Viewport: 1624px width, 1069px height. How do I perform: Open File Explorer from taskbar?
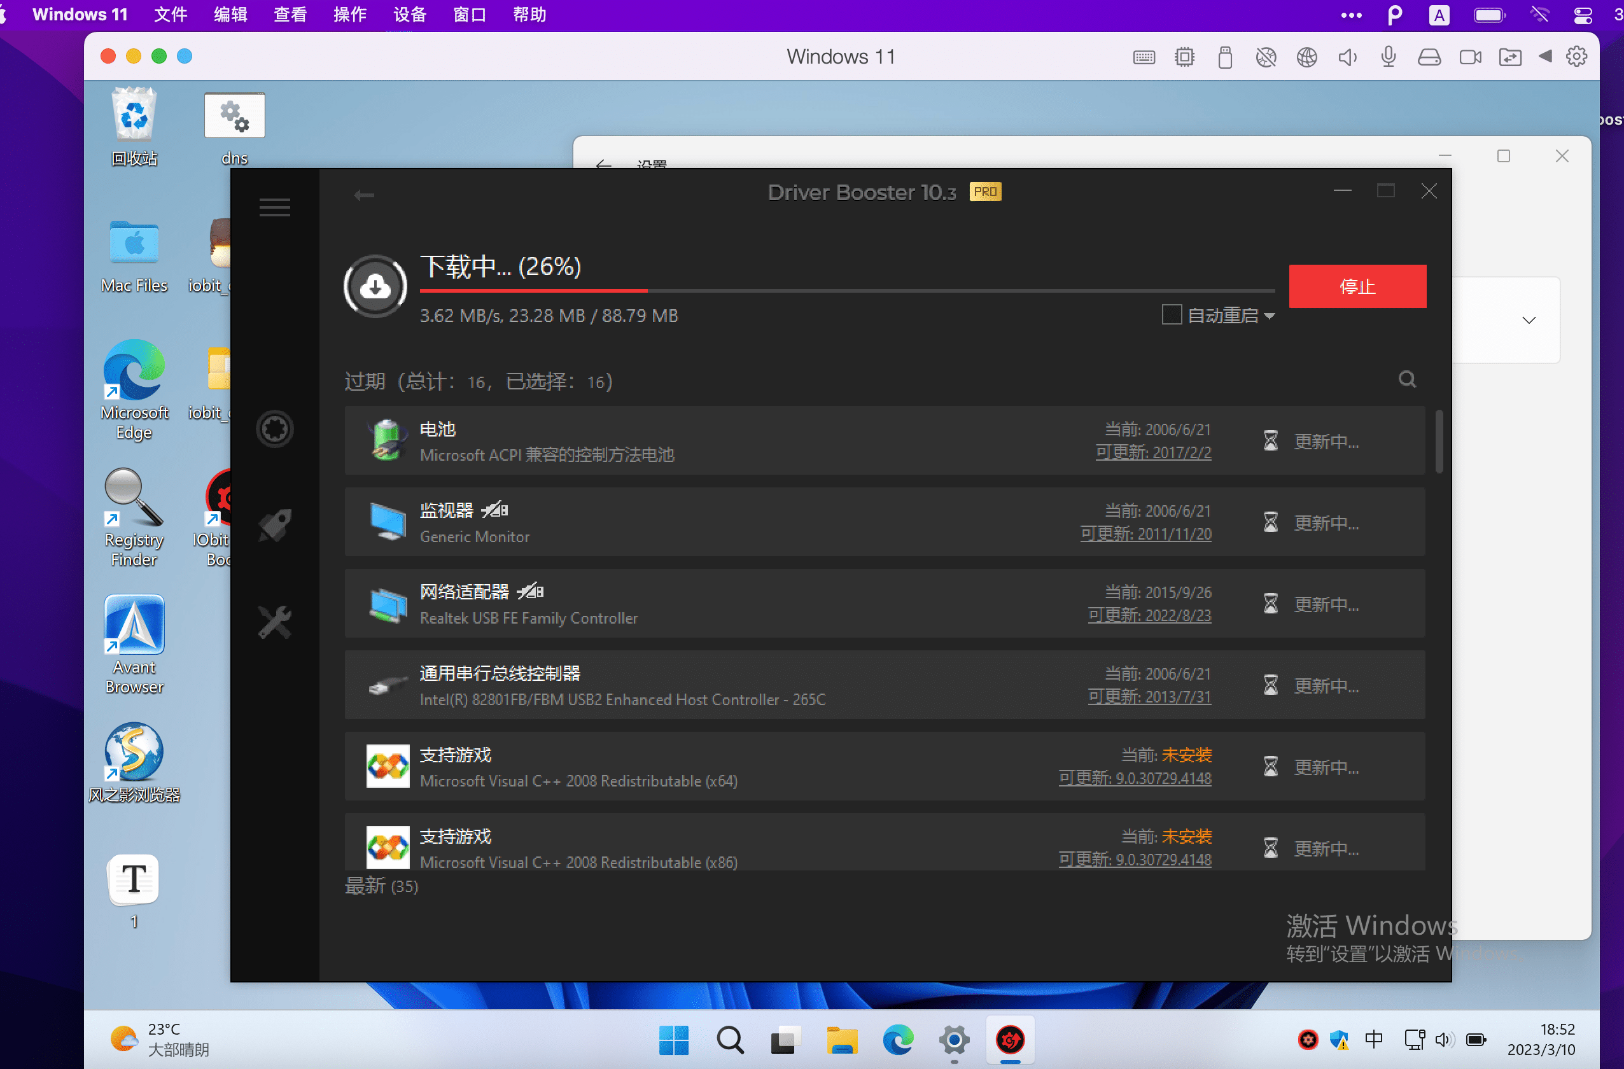click(x=842, y=1040)
